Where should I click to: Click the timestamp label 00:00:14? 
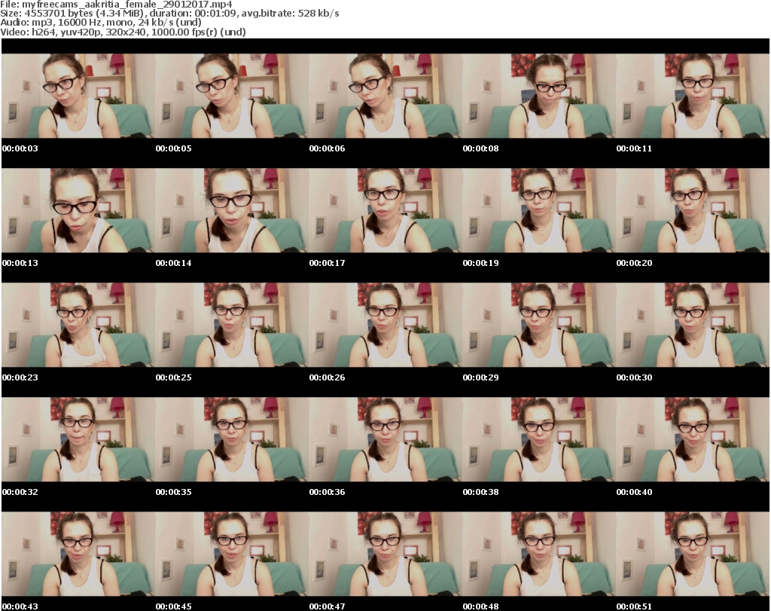click(x=174, y=263)
